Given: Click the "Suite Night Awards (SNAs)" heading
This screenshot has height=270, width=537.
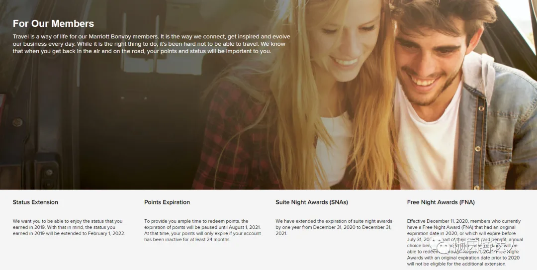Looking at the screenshot, I should 312,202.
